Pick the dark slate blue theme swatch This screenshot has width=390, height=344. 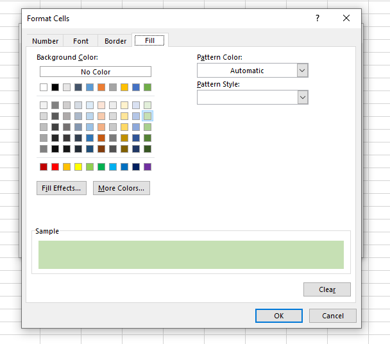(x=78, y=87)
